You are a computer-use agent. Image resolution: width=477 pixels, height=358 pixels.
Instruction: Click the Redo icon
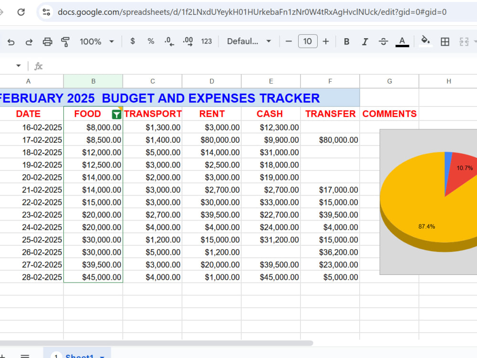click(x=29, y=42)
